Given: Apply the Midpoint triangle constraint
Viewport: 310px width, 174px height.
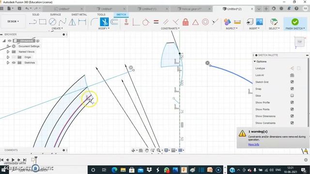Looking at the screenshot, I should click(195, 22).
